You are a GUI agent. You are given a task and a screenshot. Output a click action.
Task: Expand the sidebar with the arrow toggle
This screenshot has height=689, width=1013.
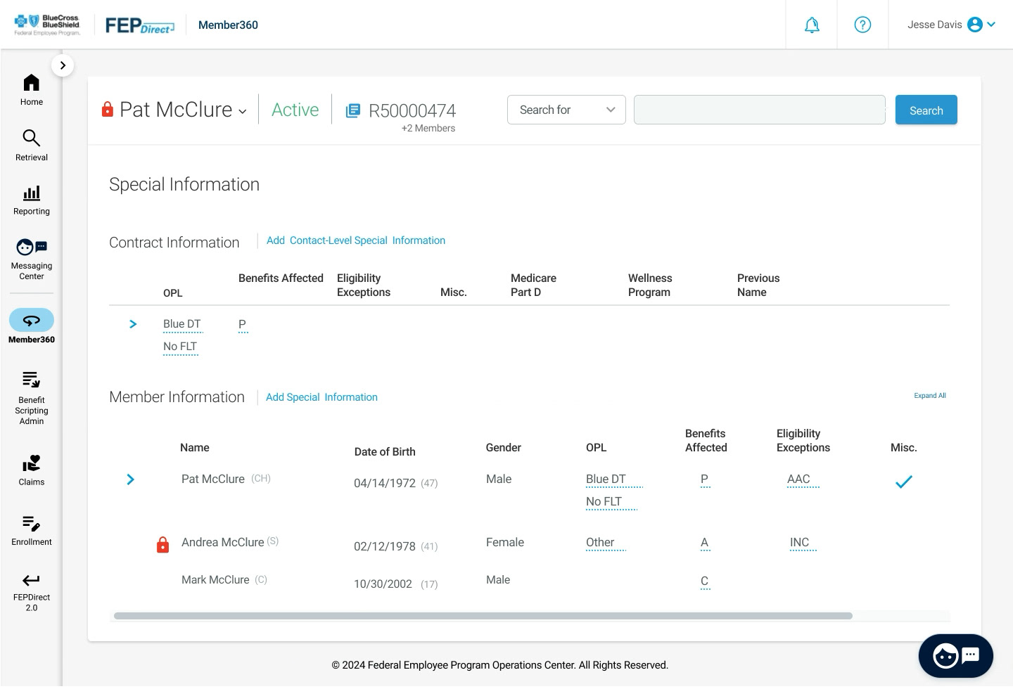point(63,65)
